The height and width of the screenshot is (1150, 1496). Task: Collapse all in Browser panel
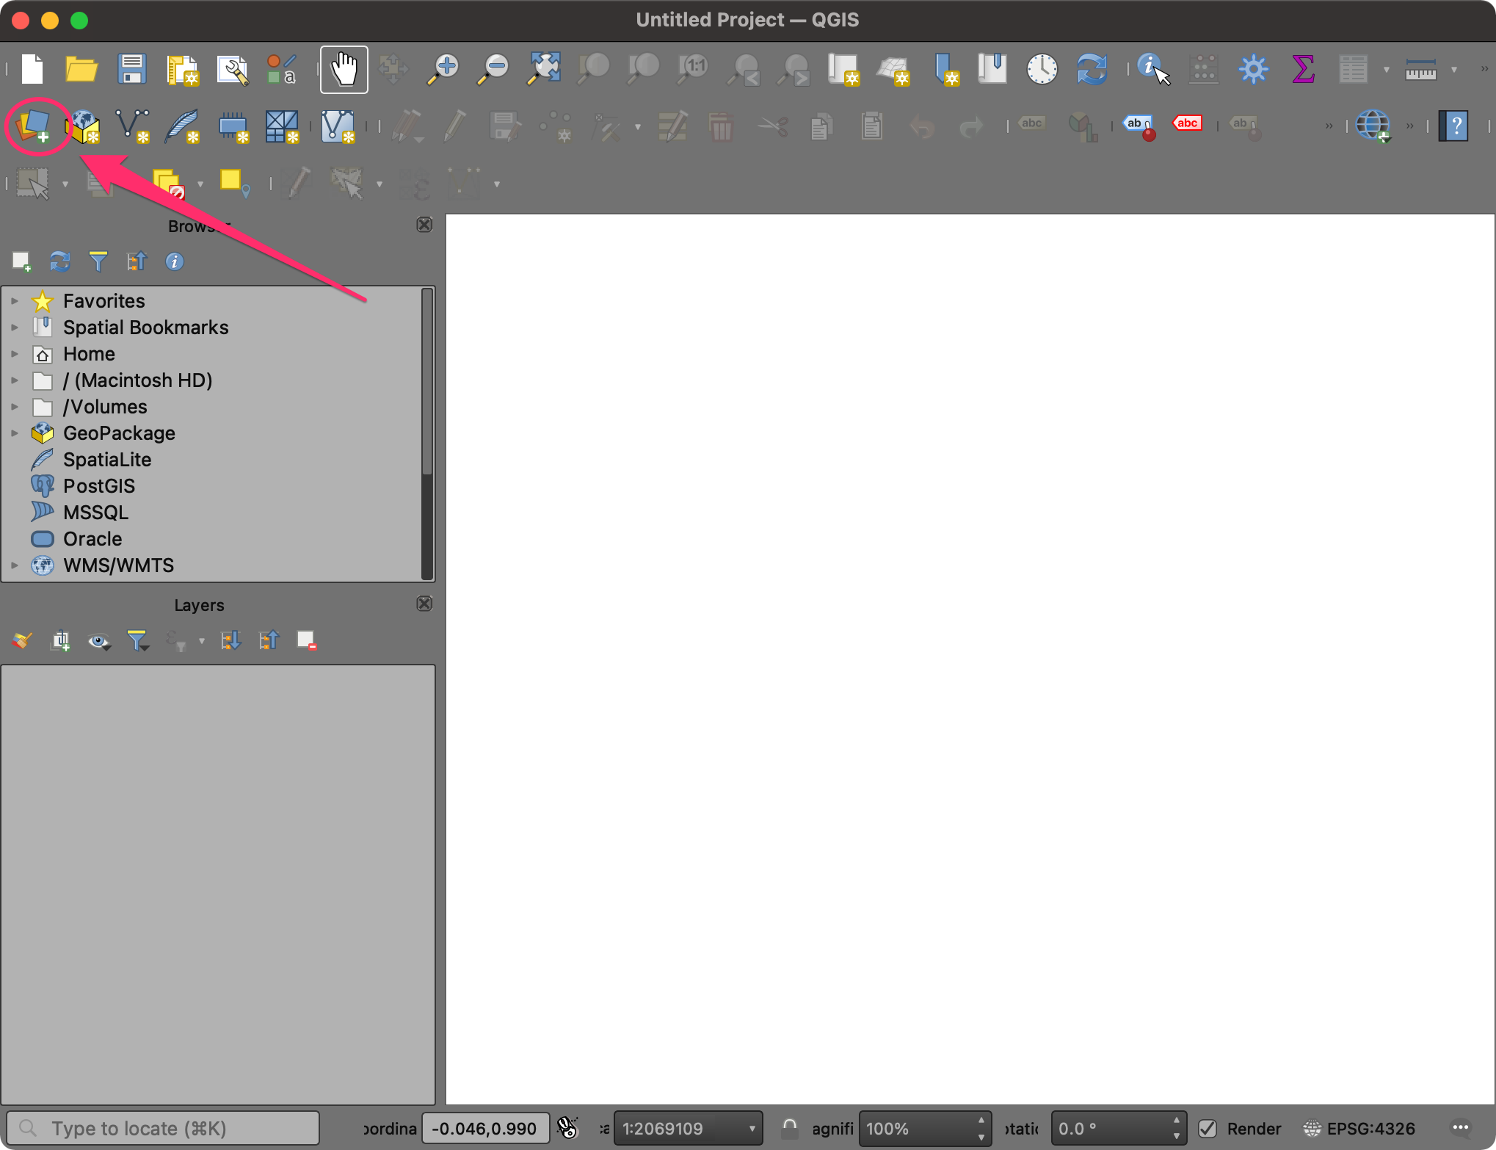tap(137, 261)
